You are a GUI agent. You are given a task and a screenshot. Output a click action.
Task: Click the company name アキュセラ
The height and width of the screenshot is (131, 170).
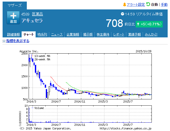pos(32,21)
